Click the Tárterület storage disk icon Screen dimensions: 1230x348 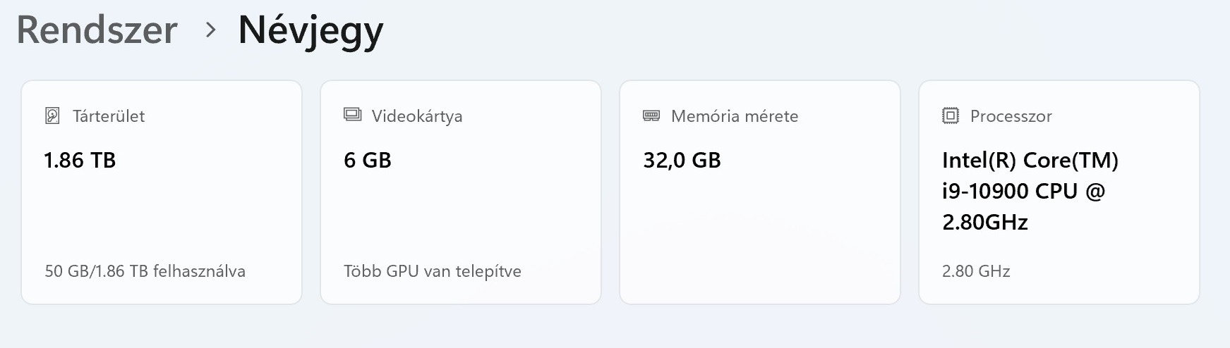tap(52, 116)
